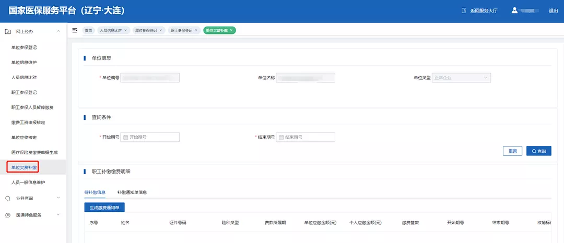Image resolution: width=564 pixels, height=243 pixels.
Task: Click the 重置 reset button
Action: click(x=512, y=151)
